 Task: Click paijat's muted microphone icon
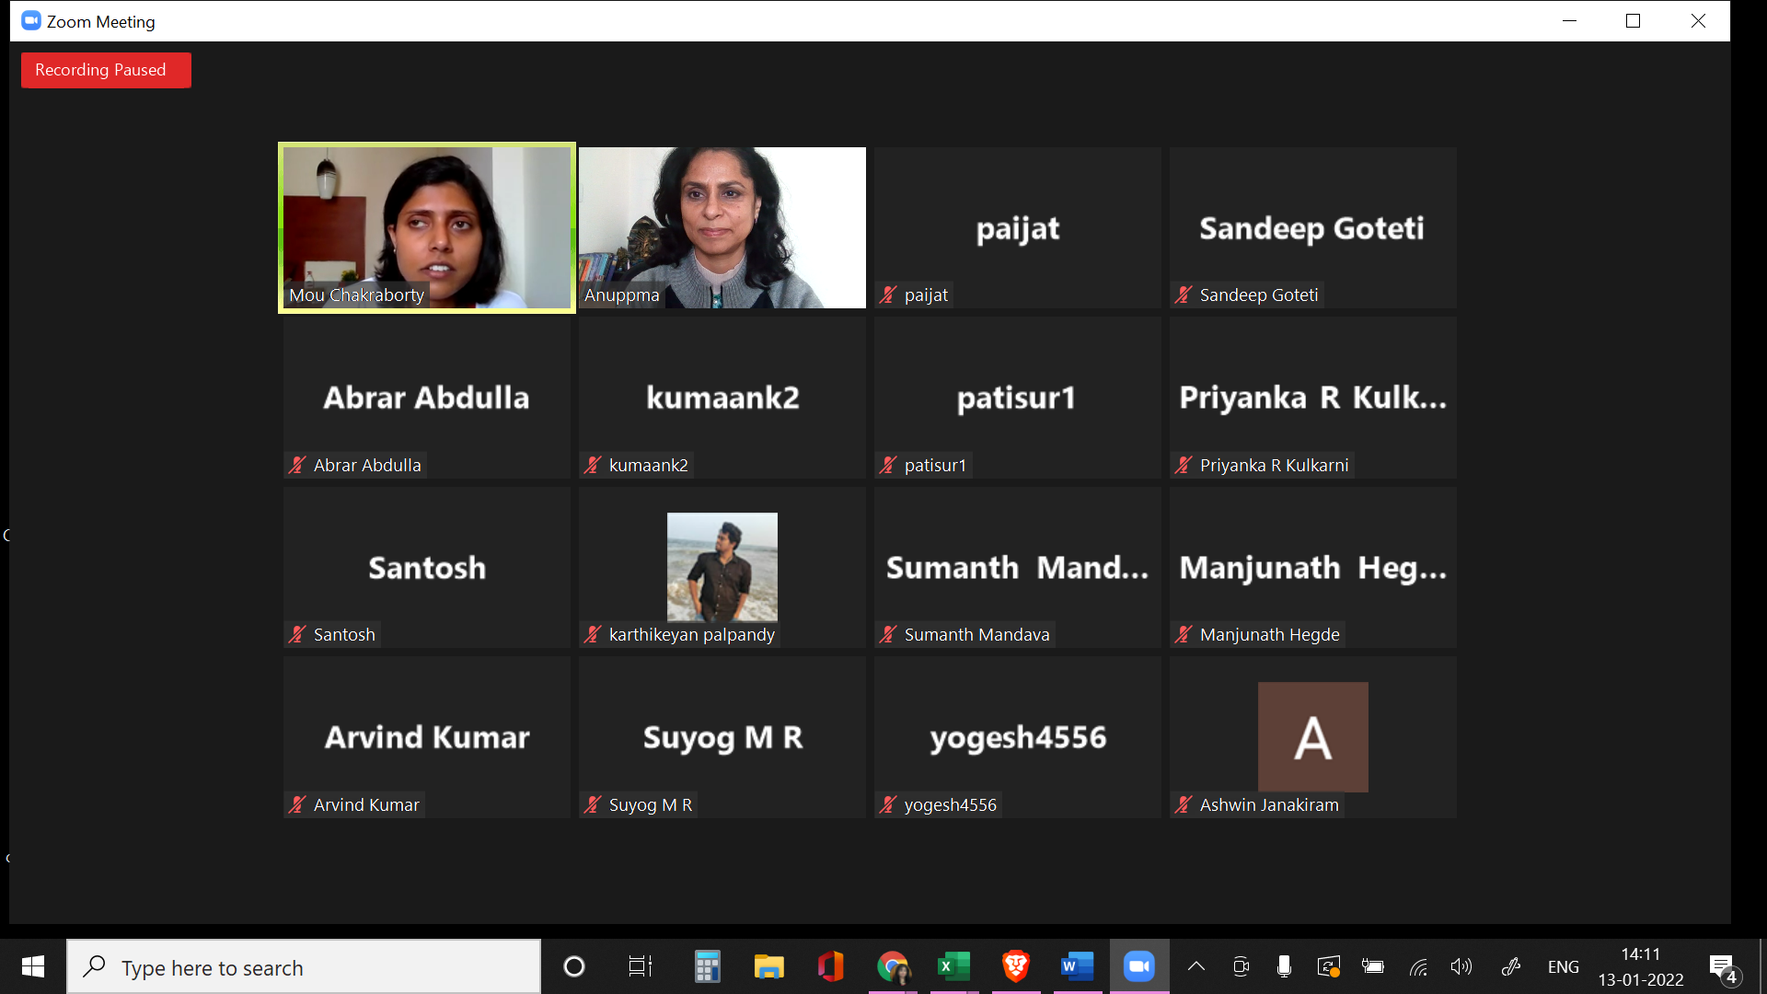[888, 295]
